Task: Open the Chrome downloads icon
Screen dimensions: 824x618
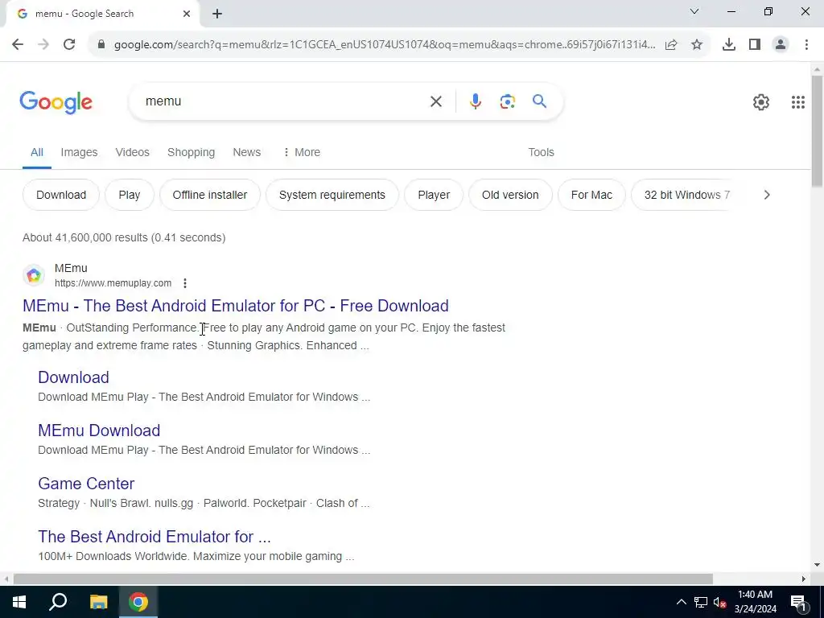Action: click(x=728, y=45)
